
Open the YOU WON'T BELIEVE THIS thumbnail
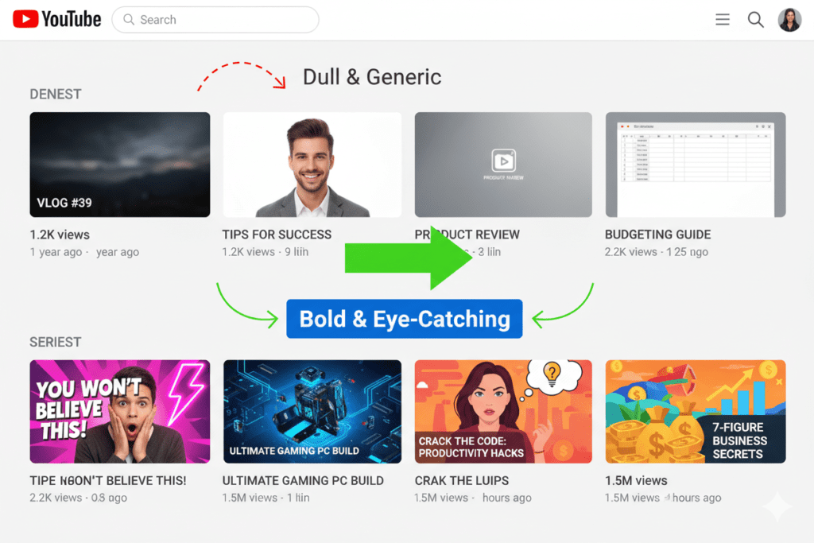pyautogui.click(x=119, y=411)
